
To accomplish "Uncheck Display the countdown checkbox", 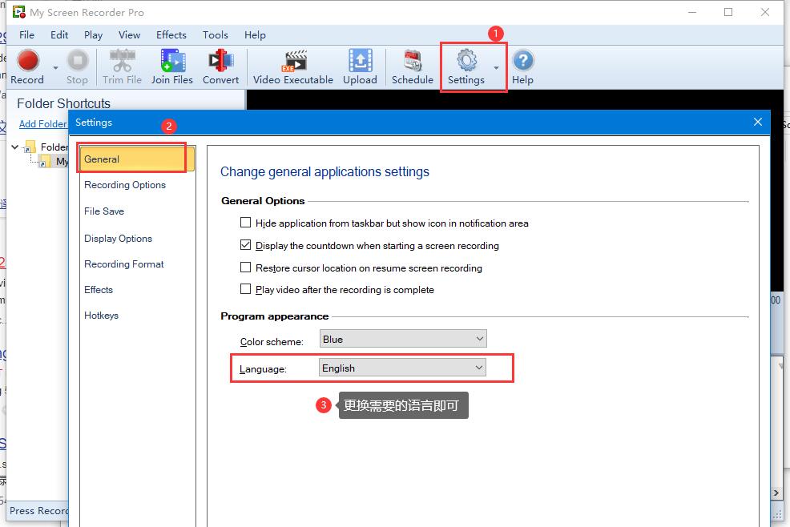I will tap(245, 245).
